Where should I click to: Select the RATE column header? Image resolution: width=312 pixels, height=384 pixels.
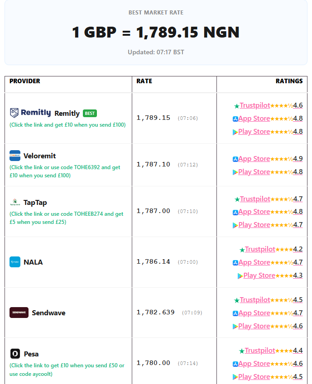[x=144, y=81]
